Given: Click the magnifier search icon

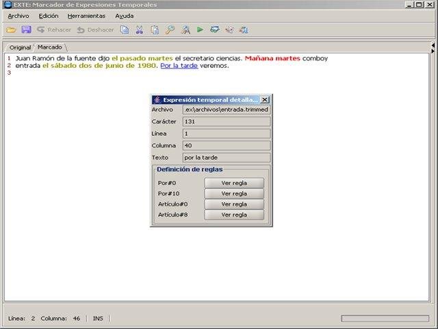Looking at the screenshot, I should click(170, 29).
